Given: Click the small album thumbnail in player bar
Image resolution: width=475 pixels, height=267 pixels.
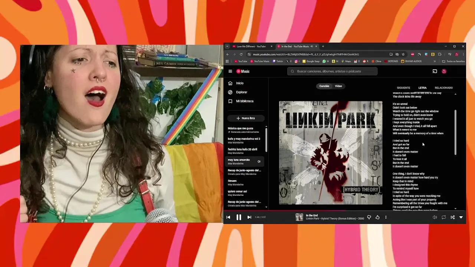Looking at the screenshot, I should click(299, 217).
